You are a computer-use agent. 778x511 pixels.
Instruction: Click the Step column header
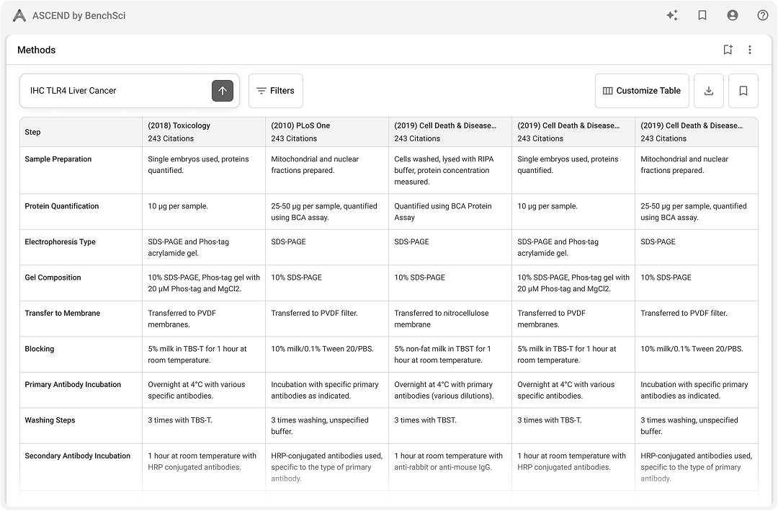pos(33,132)
